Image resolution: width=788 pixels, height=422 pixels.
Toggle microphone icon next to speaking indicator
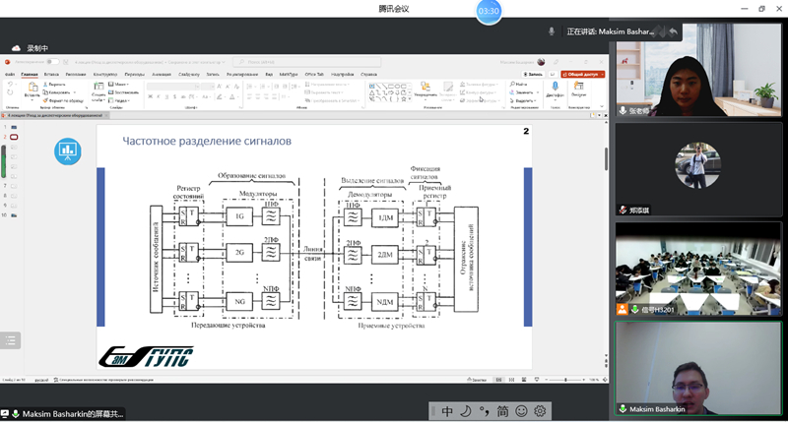click(552, 31)
